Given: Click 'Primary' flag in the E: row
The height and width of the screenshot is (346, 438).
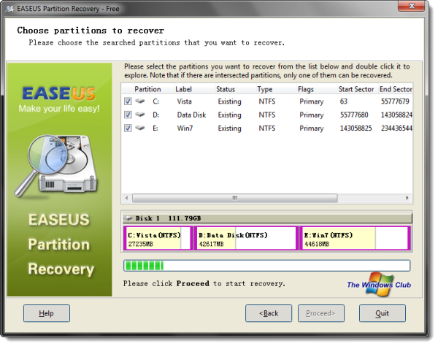Looking at the screenshot, I should [312, 128].
